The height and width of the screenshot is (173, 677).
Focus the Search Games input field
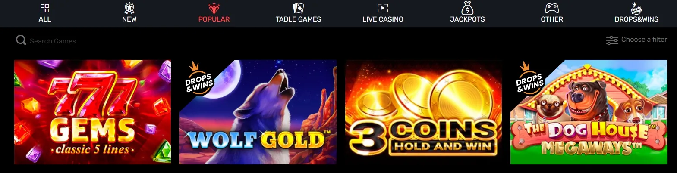53,41
